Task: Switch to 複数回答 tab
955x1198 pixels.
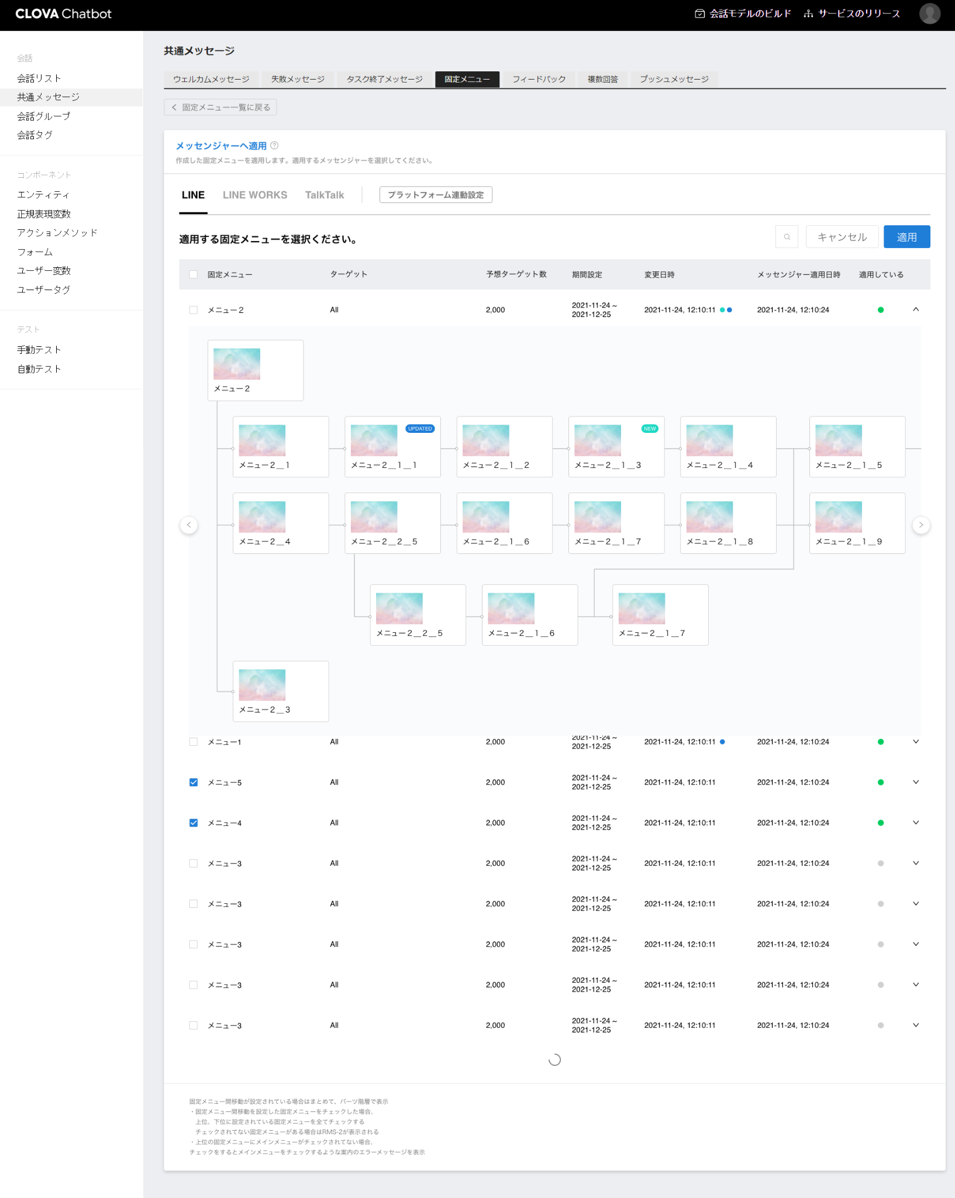Action: (x=602, y=80)
